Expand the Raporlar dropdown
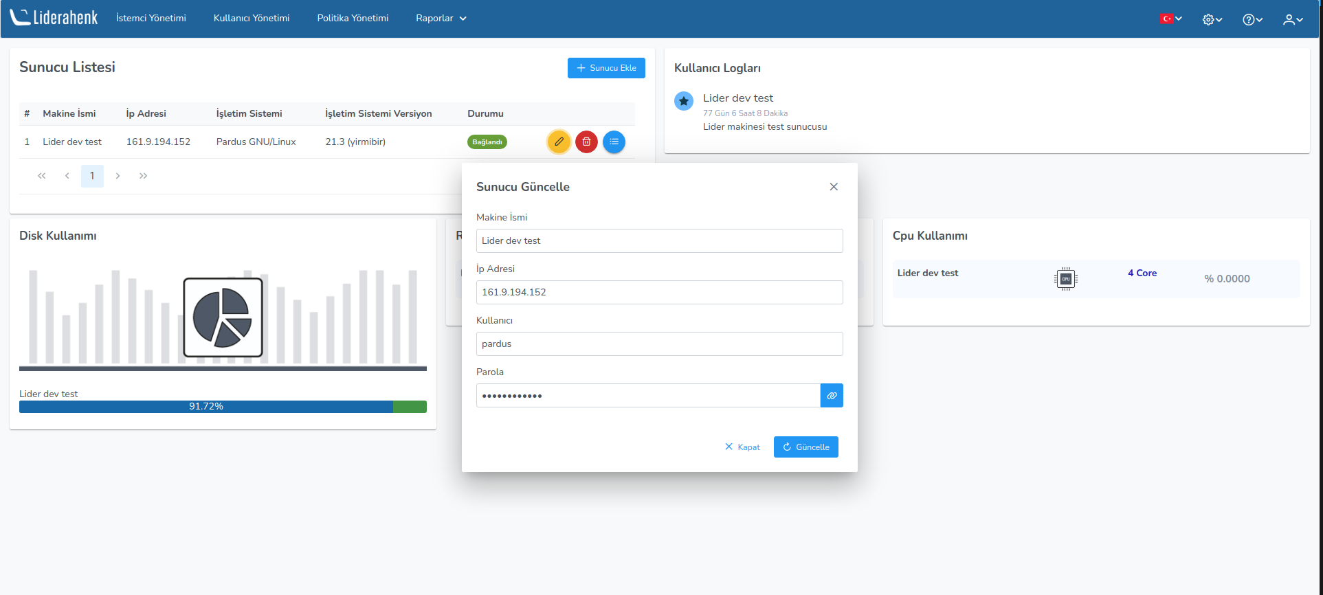The image size is (1323, 595). pyautogui.click(x=441, y=18)
